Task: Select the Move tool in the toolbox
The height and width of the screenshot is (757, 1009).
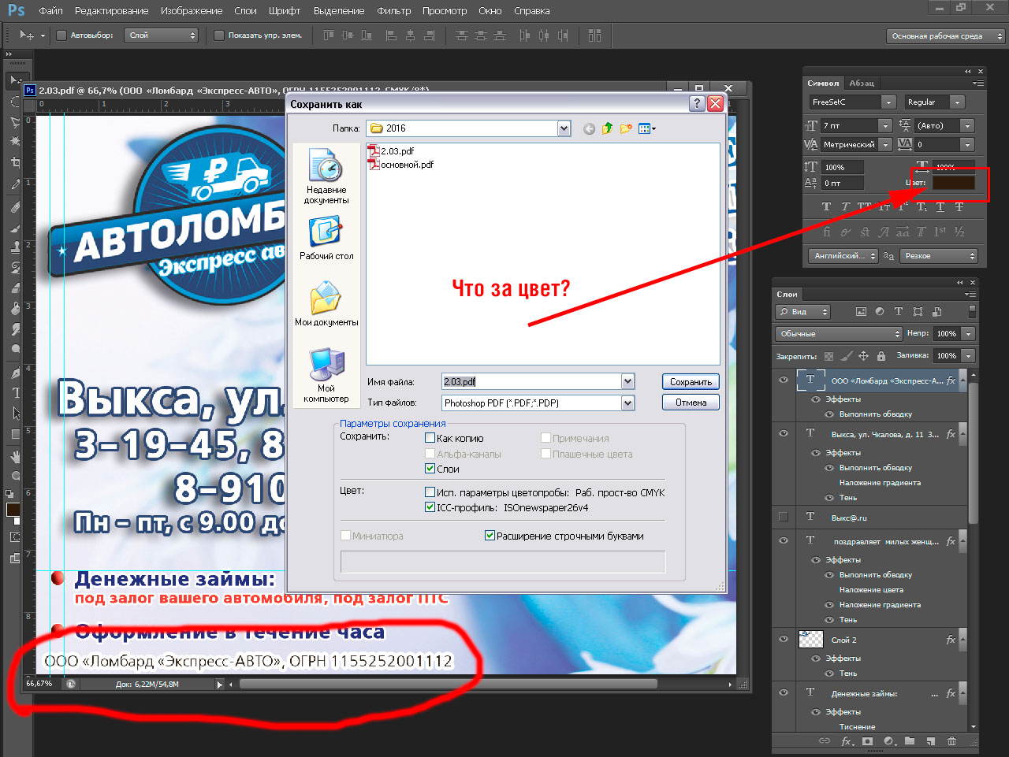Action: point(16,80)
